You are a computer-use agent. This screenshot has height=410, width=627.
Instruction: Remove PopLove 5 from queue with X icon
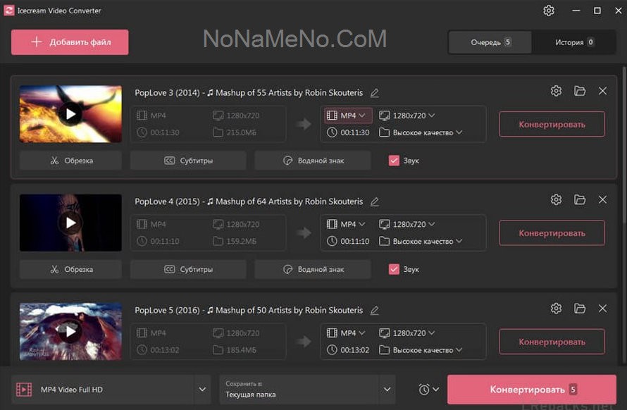(602, 309)
